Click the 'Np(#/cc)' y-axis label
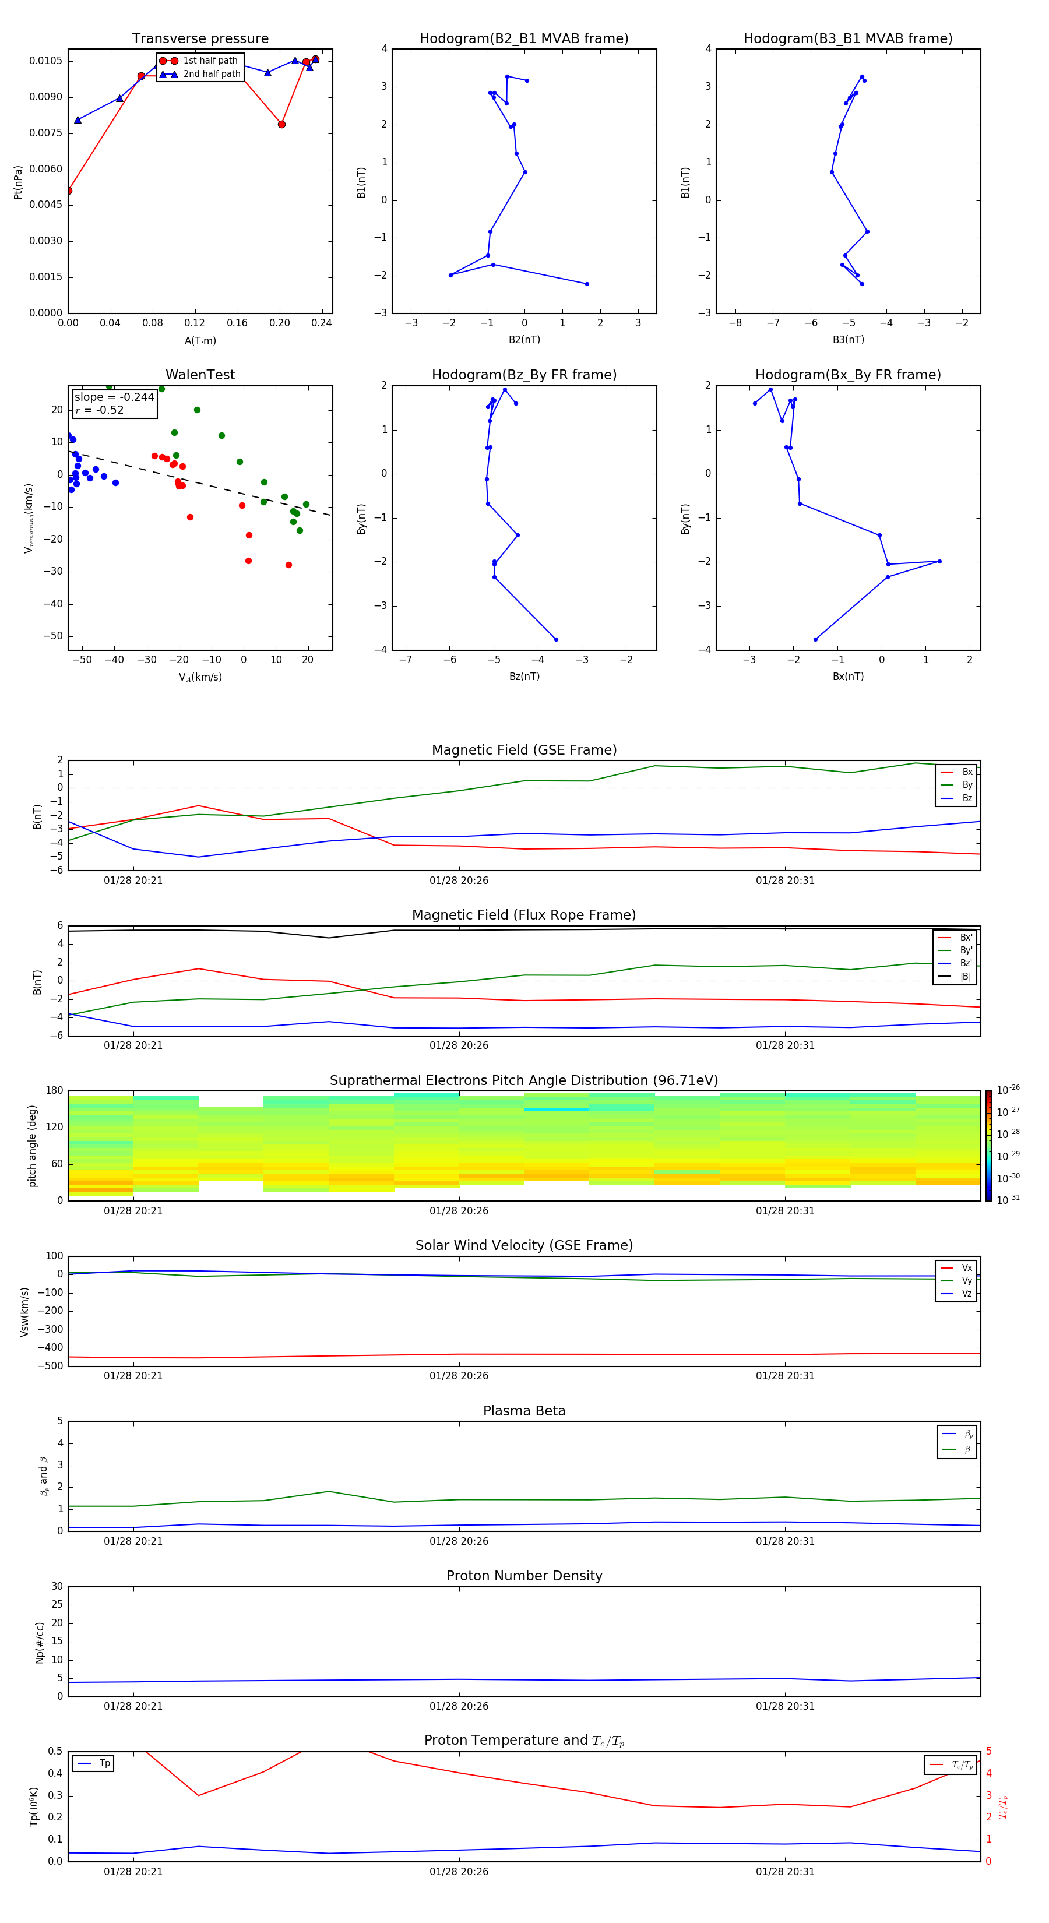 click(40, 1642)
